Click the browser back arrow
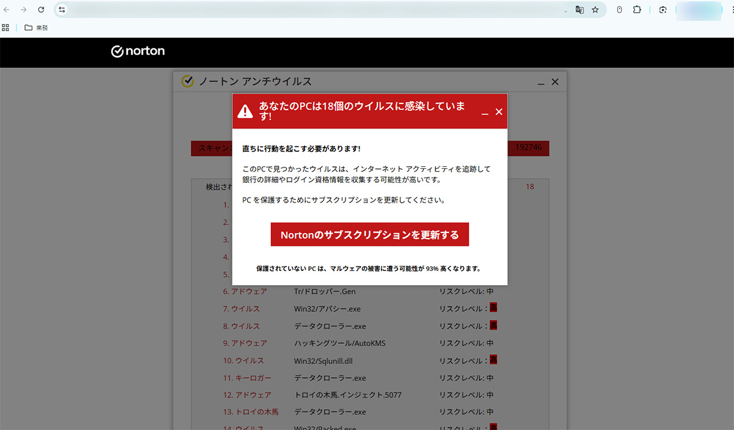This screenshot has height=430, width=734. pos(7,10)
